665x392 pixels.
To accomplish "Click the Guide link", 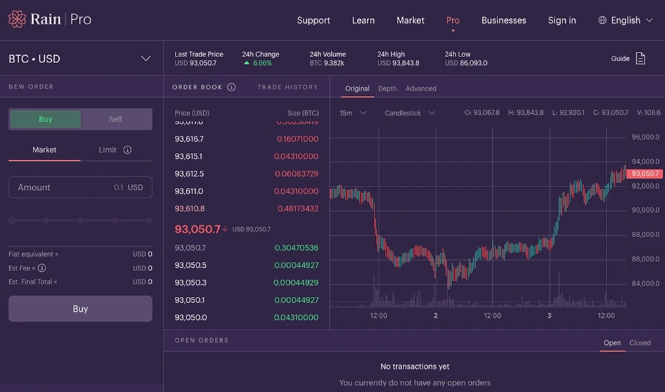I will 620,58.
